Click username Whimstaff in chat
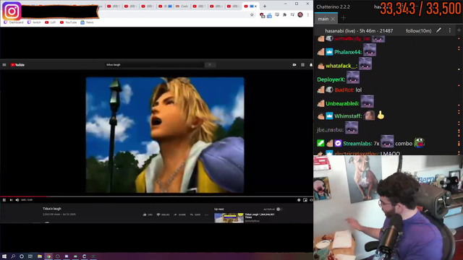 coord(348,116)
